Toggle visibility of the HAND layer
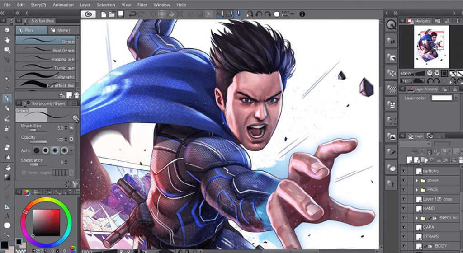 pyautogui.click(x=404, y=208)
